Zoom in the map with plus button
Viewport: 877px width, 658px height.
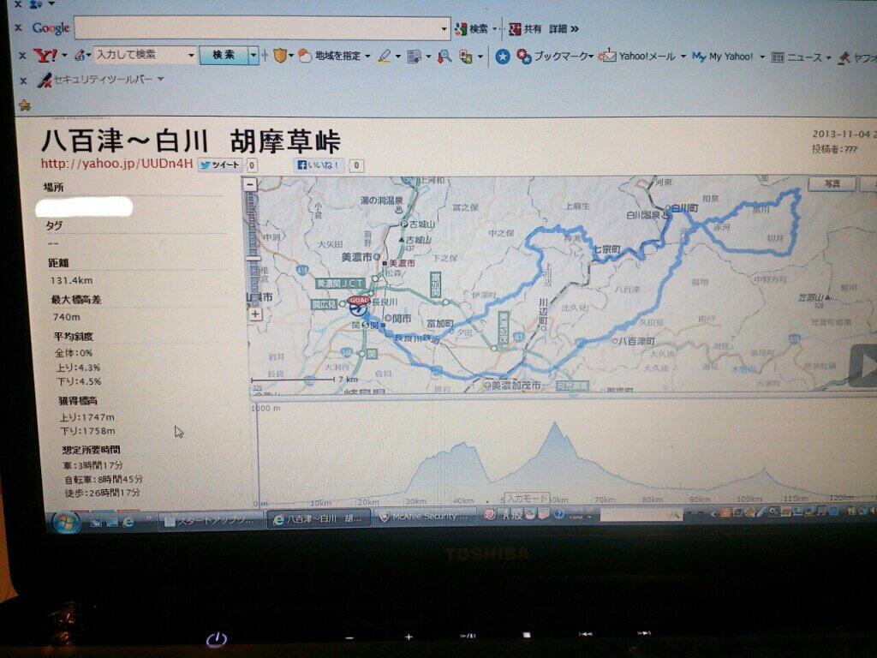point(255,314)
